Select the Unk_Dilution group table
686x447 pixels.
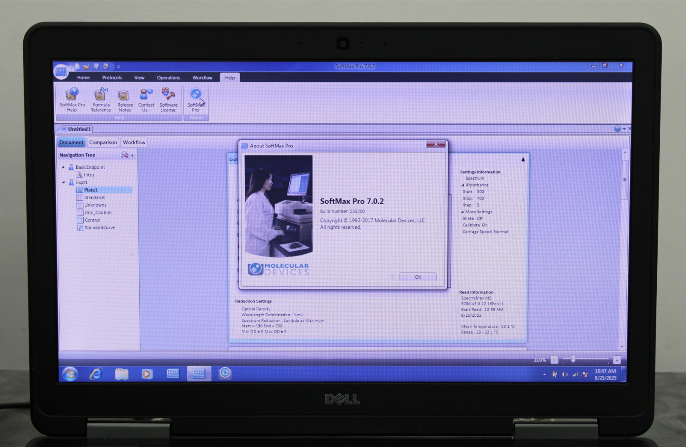[98, 213]
